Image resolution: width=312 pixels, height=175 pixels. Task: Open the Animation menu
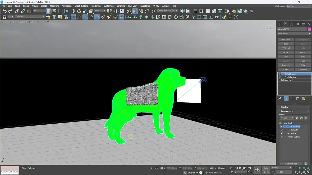(66, 6)
